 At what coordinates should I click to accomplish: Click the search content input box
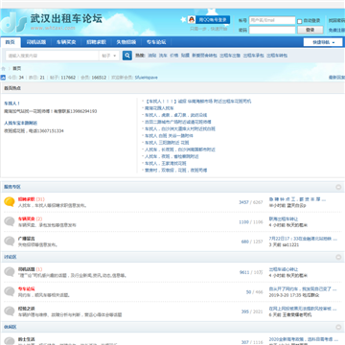point(53,56)
